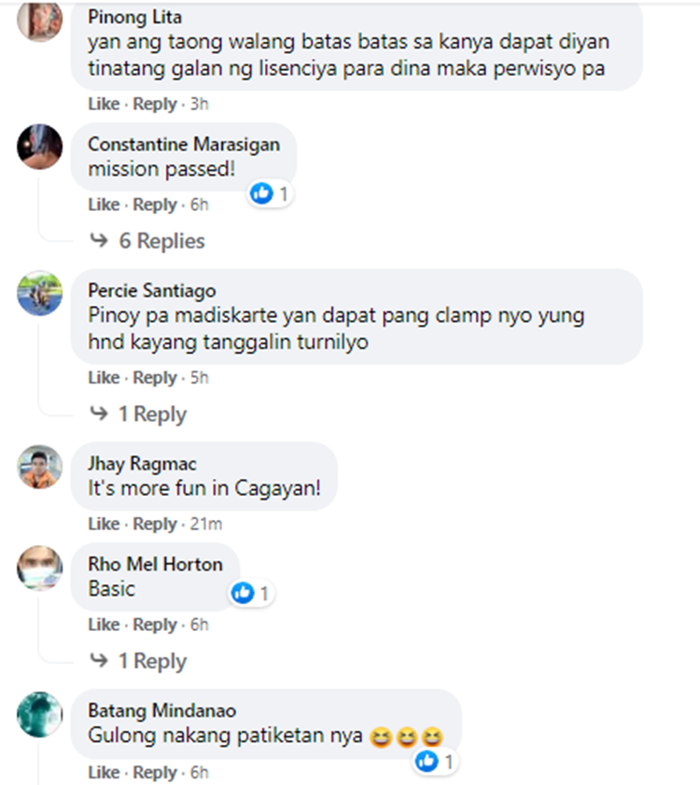Open Constantine Marasigan name link

184,144
